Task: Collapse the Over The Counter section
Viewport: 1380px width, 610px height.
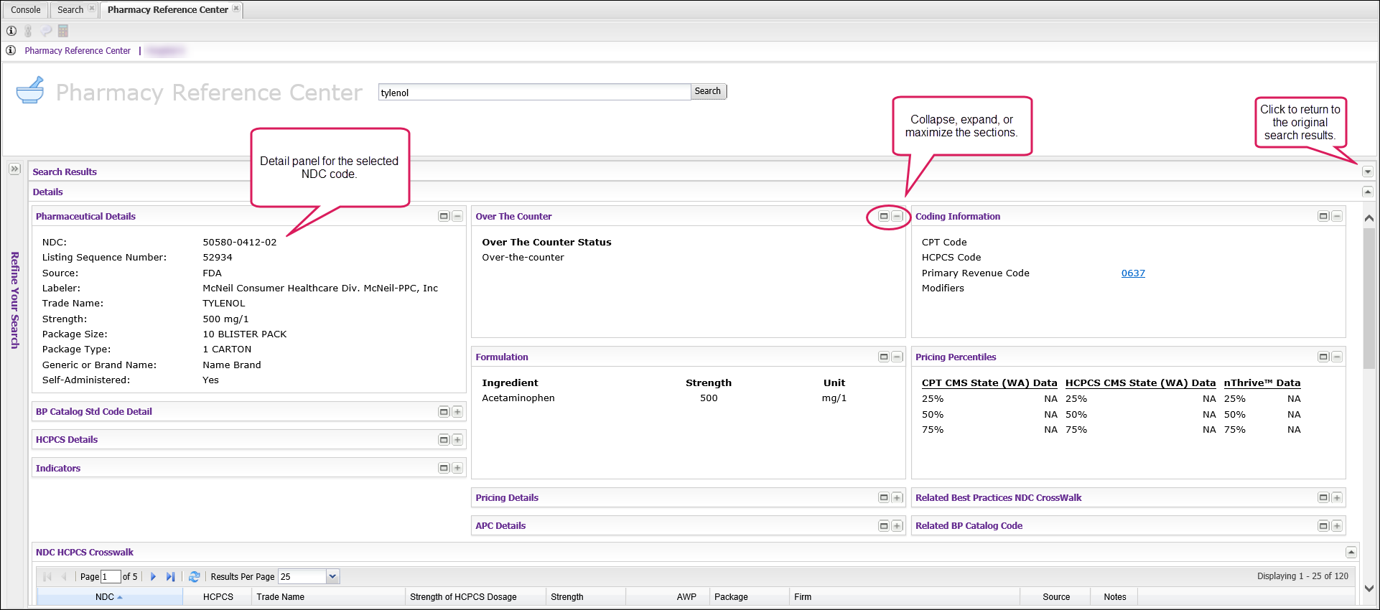Action: click(897, 216)
